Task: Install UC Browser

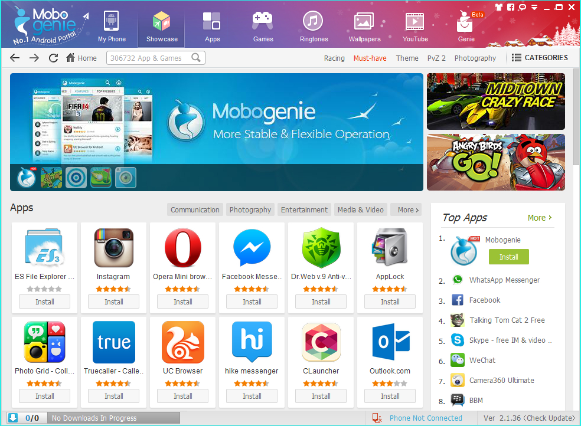Action: pos(182,396)
